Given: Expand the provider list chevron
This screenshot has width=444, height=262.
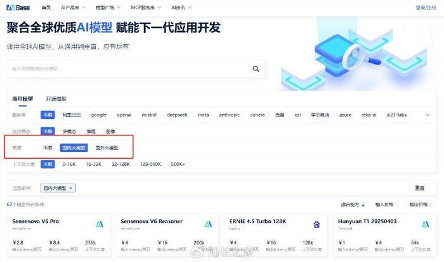Looking at the screenshot, I should (x=428, y=115).
